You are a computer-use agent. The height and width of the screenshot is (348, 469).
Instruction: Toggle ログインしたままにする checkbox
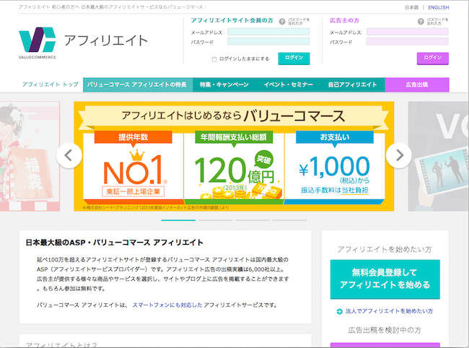click(x=214, y=59)
